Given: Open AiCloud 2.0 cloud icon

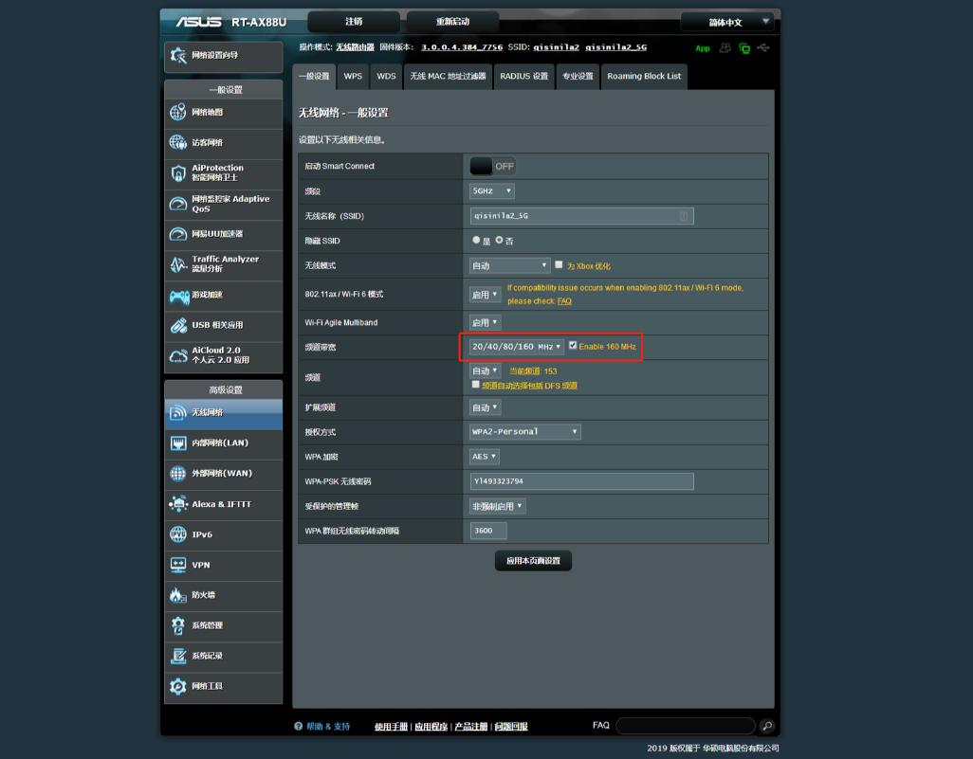Looking at the screenshot, I should click(x=177, y=355).
